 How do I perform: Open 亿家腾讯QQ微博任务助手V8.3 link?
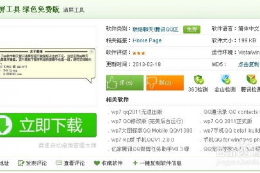(x=150, y=149)
